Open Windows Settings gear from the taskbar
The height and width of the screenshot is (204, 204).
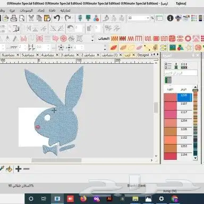pos(161,199)
